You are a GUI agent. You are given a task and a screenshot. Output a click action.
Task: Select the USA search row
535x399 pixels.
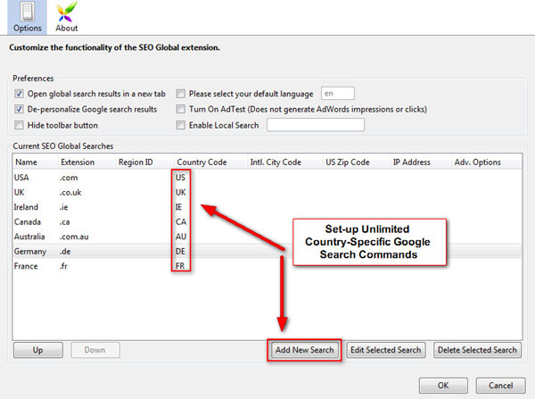point(267,178)
